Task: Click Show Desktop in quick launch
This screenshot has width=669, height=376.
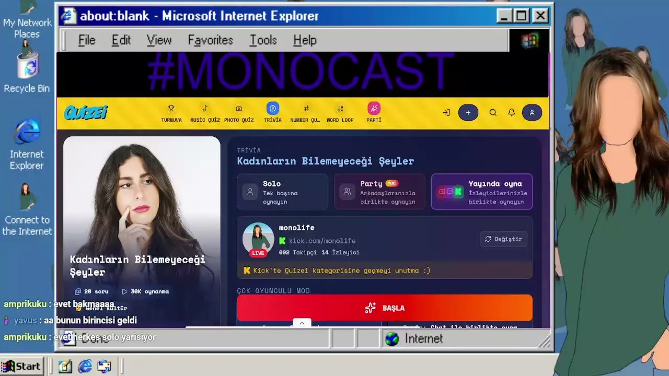Action: [65, 367]
